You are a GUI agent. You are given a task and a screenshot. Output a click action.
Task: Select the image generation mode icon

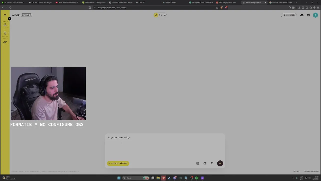[x=156, y=15]
